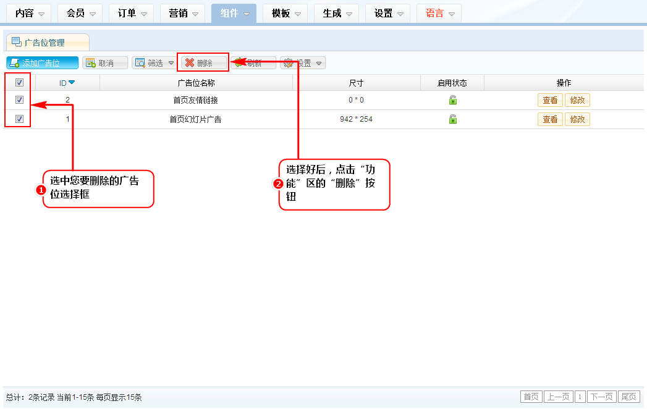The width and height of the screenshot is (647, 409).
Task: Click the monitor icon on 广告位管理 tab
Action: pyautogui.click(x=17, y=42)
